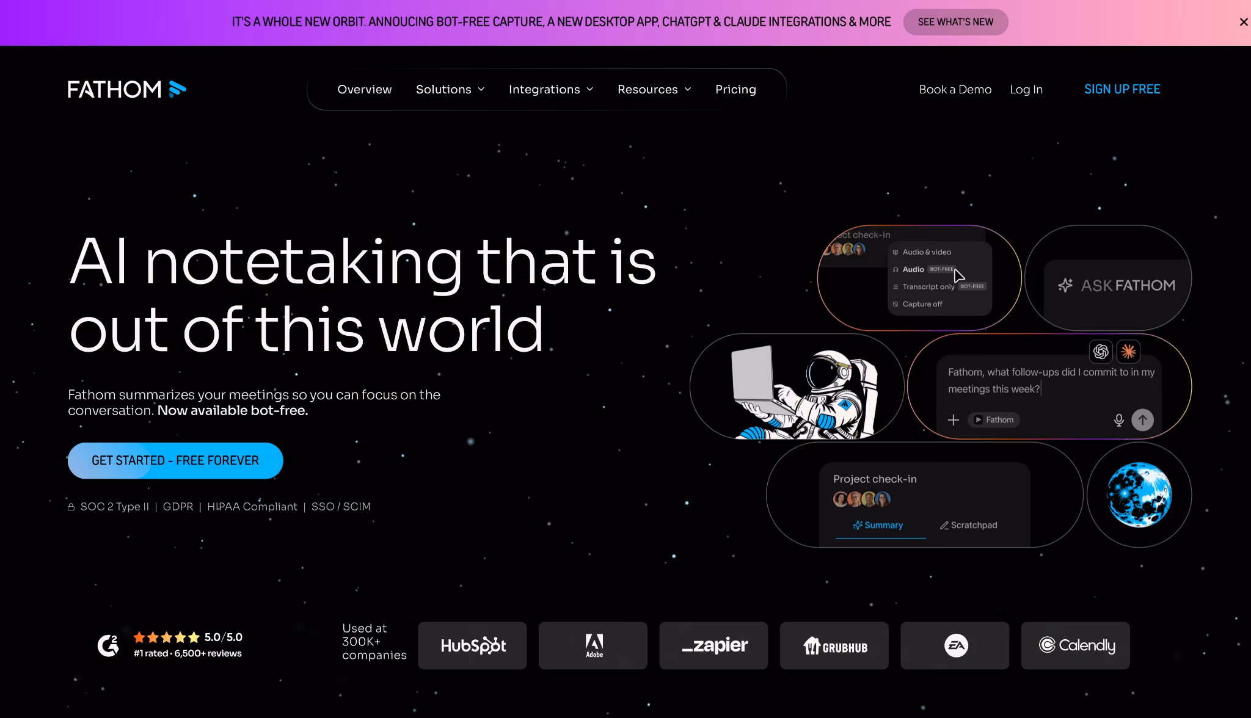The image size is (1251, 718).
Task: Click the HIPAA Compliant text
Action: [x=252, y=507]
